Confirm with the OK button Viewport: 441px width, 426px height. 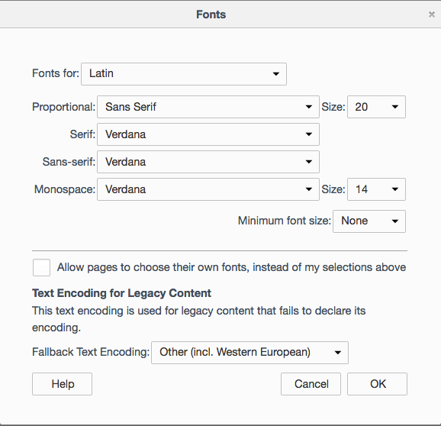coord(377,384)
